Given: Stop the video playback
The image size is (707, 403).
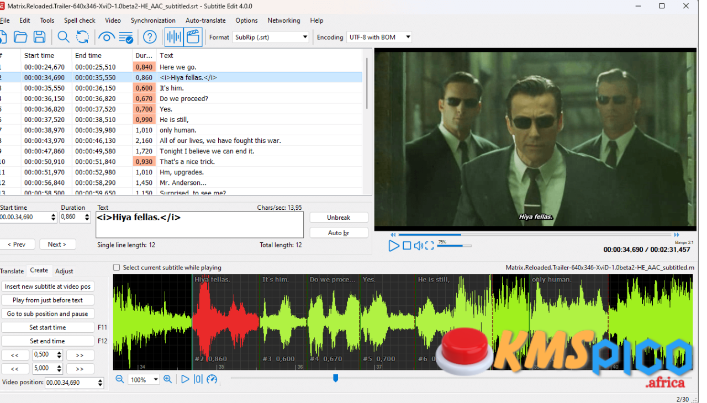Looking at the screenshot, I should [407, 246].
